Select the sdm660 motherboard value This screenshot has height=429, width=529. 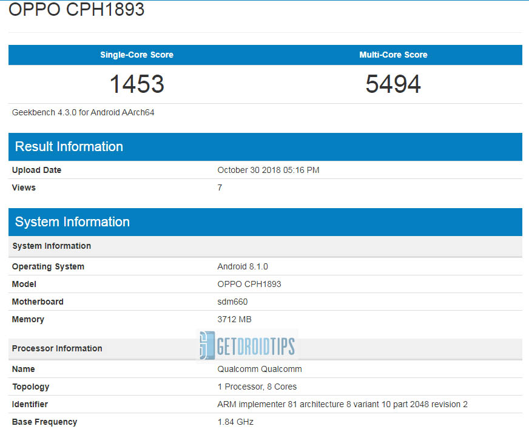(232, 302)
